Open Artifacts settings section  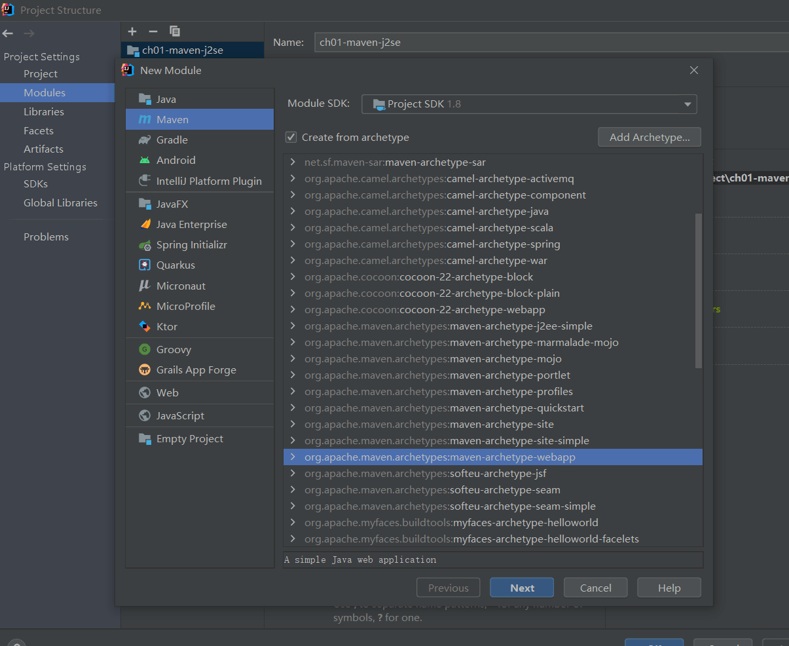click(x=43, y=149)
